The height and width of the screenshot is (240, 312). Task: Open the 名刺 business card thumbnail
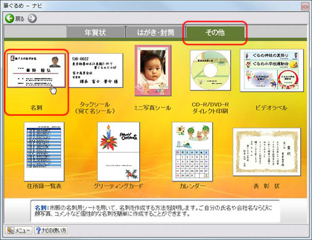click(x=36, y=70)
